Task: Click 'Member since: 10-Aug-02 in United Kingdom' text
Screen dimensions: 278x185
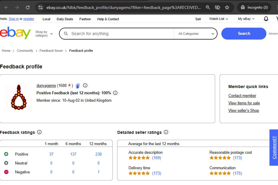Action: pos(74,100)
